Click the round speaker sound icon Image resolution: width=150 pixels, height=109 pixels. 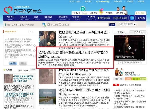tap(132, 18)
